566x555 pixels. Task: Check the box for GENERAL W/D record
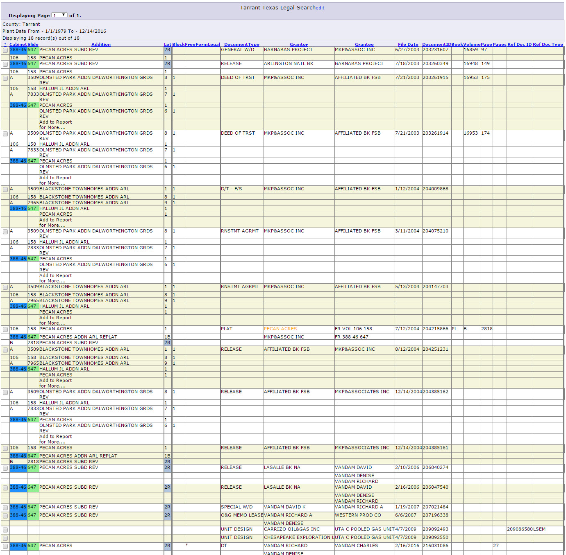click(5, 50)
